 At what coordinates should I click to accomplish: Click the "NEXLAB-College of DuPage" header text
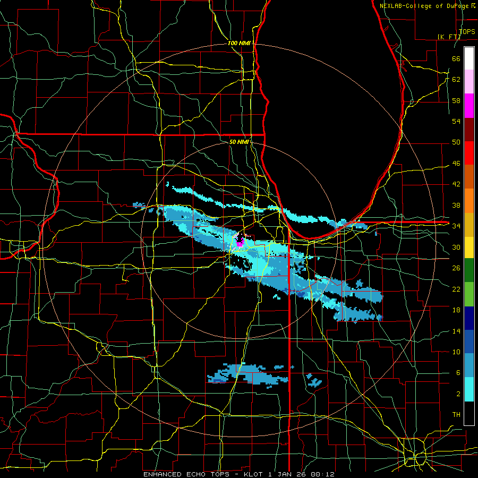pos(424,6)
